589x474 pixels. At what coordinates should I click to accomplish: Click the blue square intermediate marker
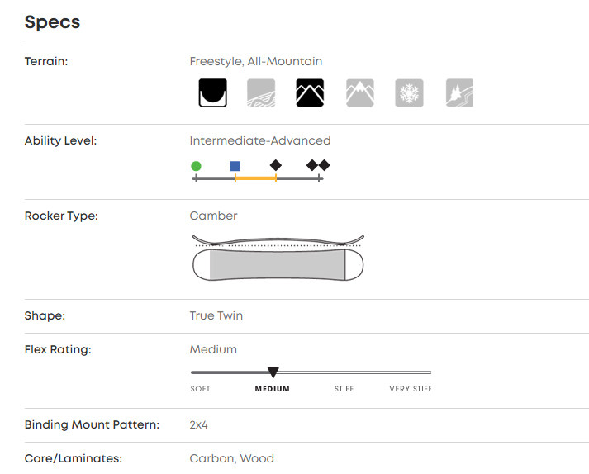click(x=235, y=166)
